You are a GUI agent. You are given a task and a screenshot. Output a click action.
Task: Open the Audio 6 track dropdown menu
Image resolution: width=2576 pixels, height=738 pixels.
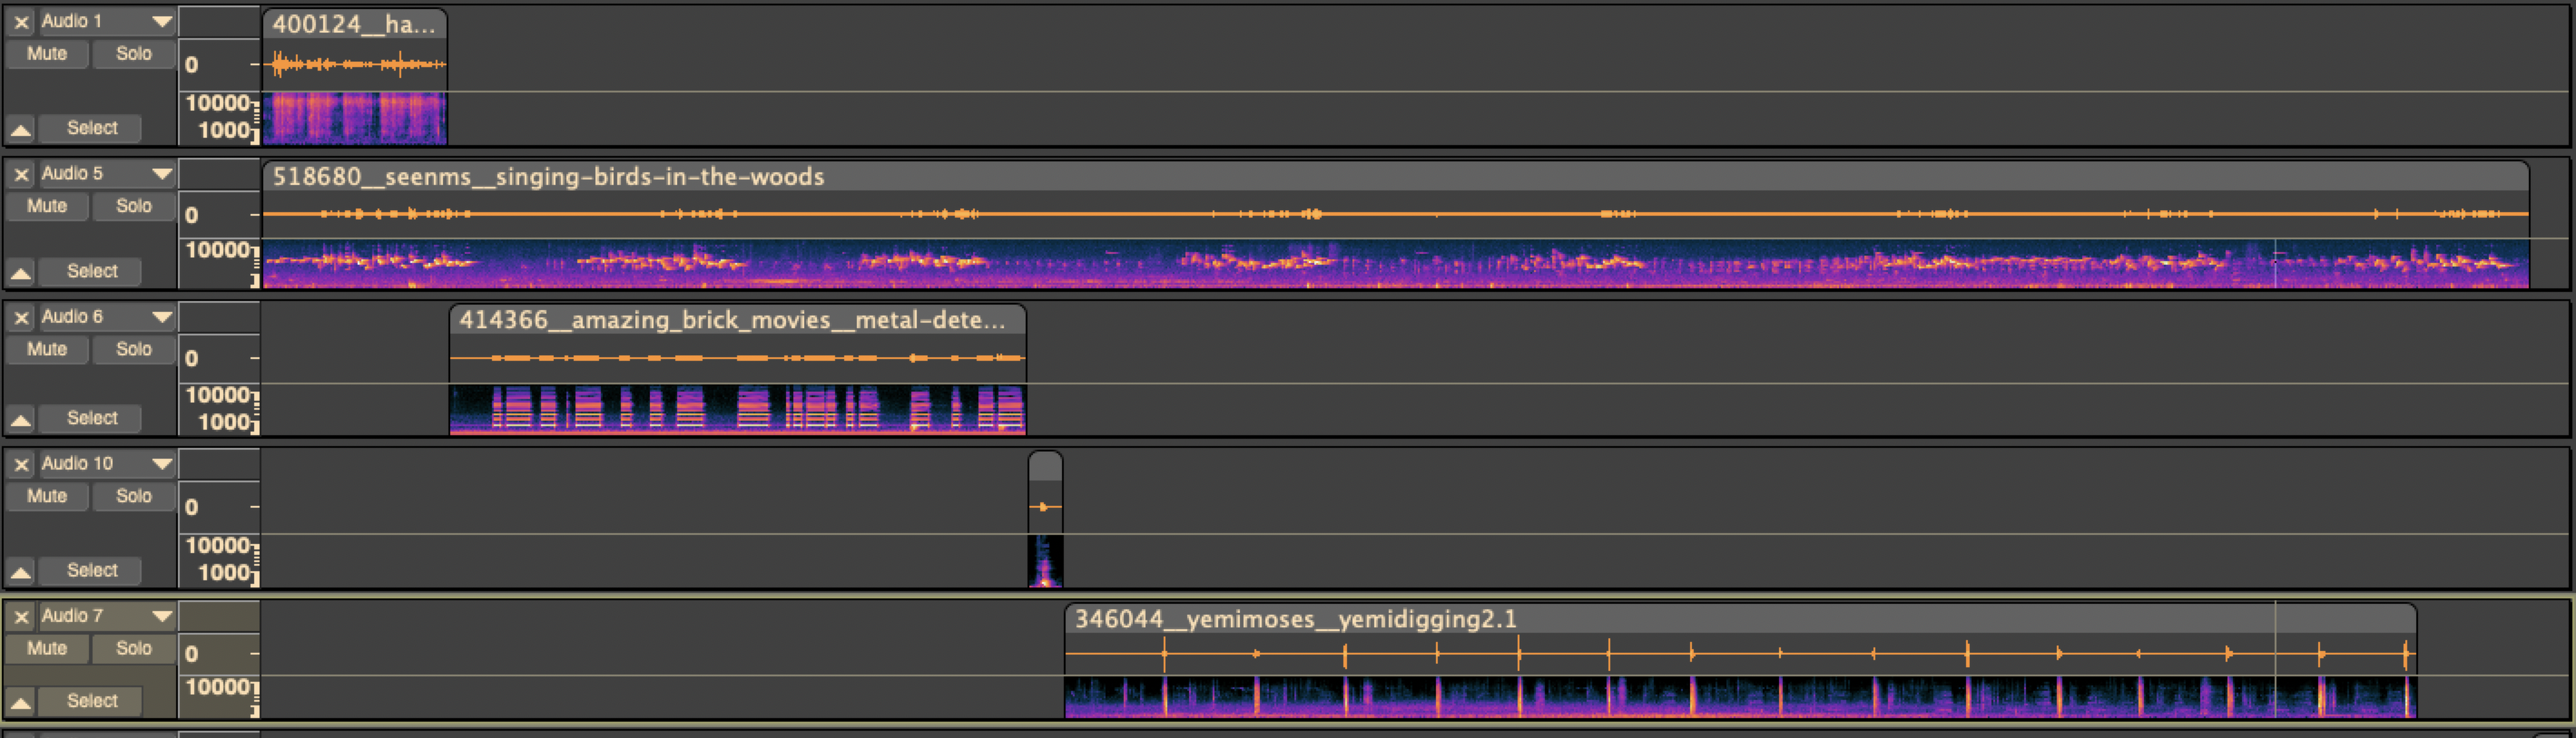click(x=107, y=317)
